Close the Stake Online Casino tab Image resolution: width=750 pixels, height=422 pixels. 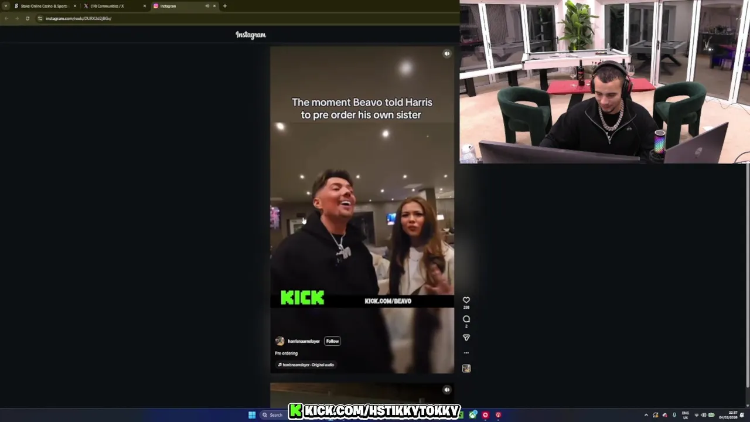[75, 6]
